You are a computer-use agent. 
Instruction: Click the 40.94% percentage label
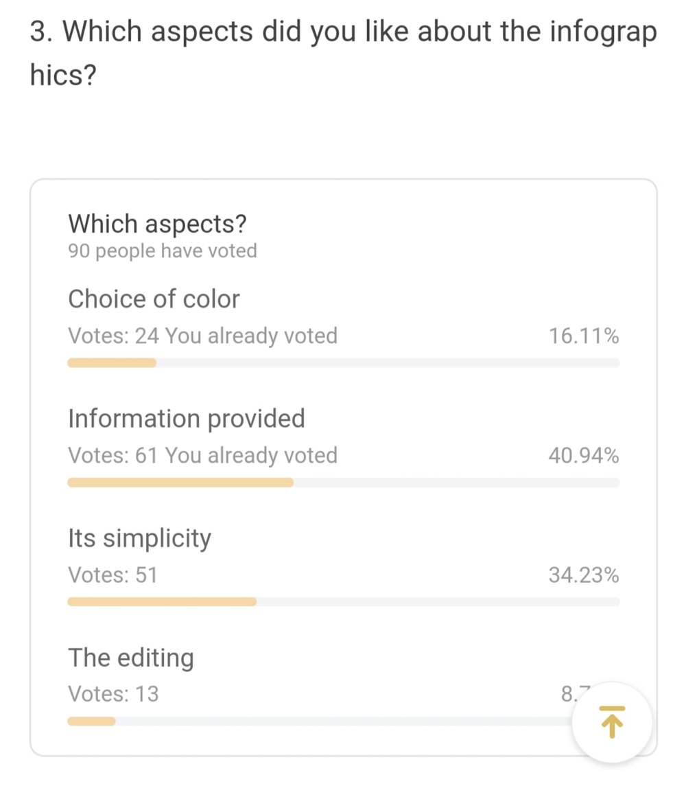584,454
